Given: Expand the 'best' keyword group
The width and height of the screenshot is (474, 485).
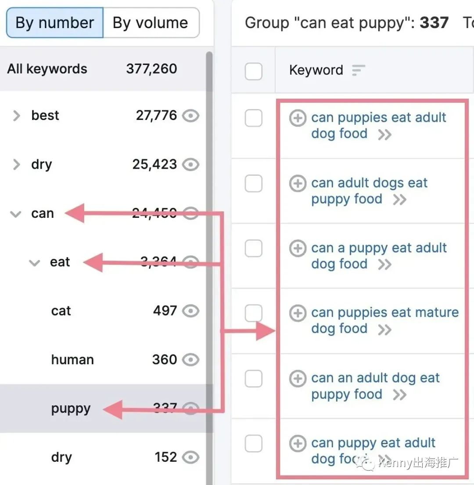Looking at the screenshot, I should click(16, 116).
